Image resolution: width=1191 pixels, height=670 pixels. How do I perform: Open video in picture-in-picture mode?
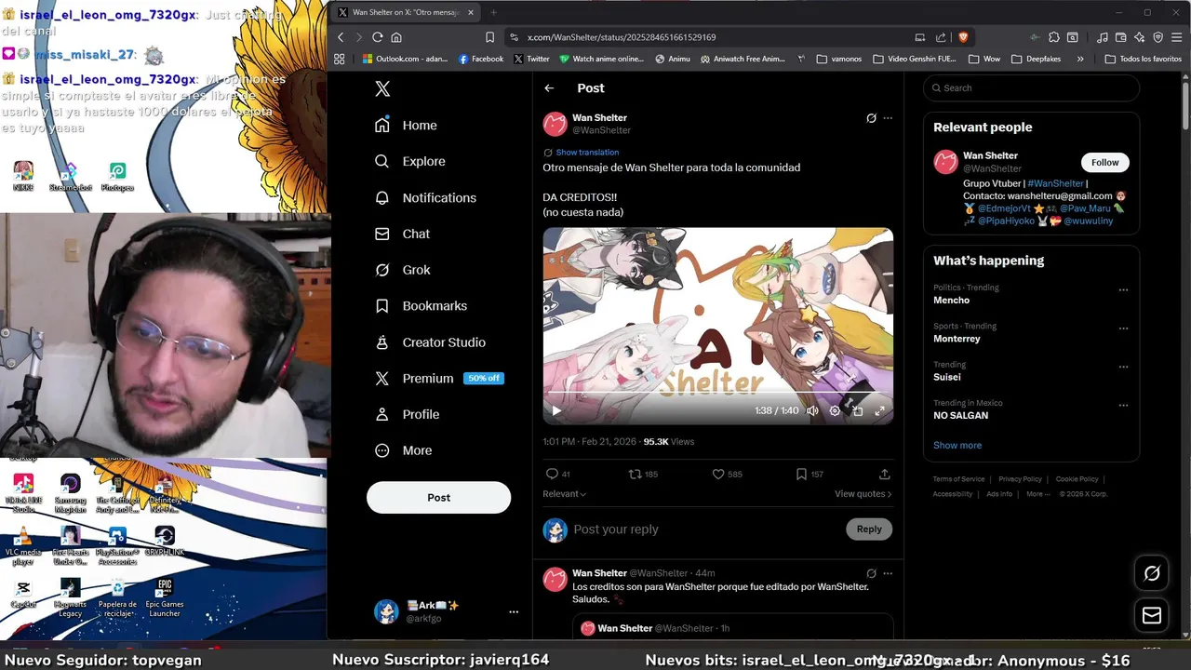(x=857, y=410)
